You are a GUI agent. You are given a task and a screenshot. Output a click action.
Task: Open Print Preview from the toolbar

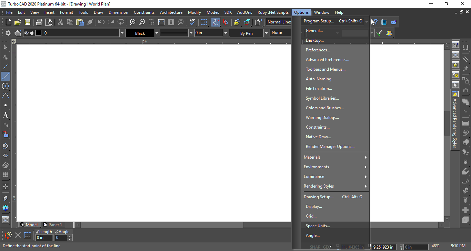click(49, 22)
